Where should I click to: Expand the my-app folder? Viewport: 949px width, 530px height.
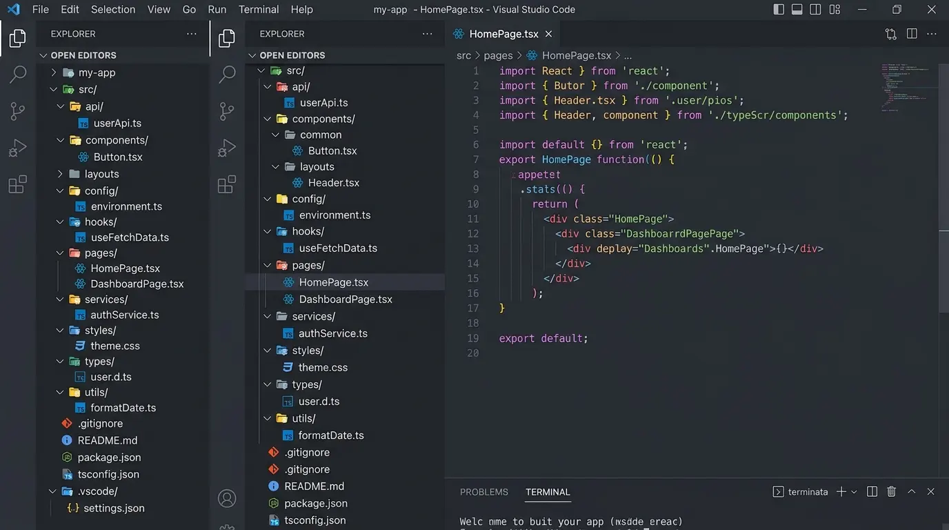tap(54, 72)
